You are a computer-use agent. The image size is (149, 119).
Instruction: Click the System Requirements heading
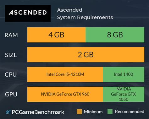pyautogui.click(x=85, y=17)
